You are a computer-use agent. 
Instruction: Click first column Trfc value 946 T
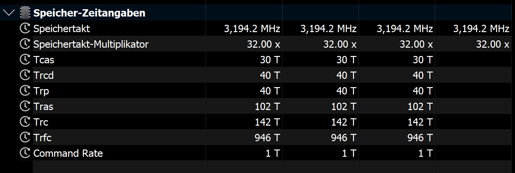[x=267, y=138]
